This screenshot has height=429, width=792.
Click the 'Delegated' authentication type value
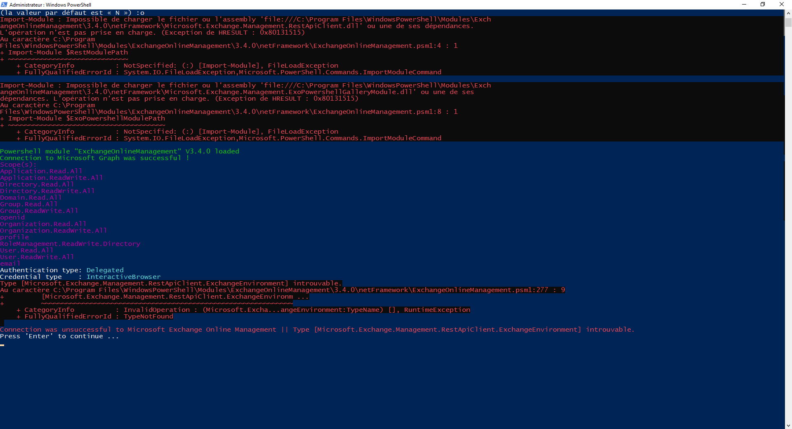[105, 270]
